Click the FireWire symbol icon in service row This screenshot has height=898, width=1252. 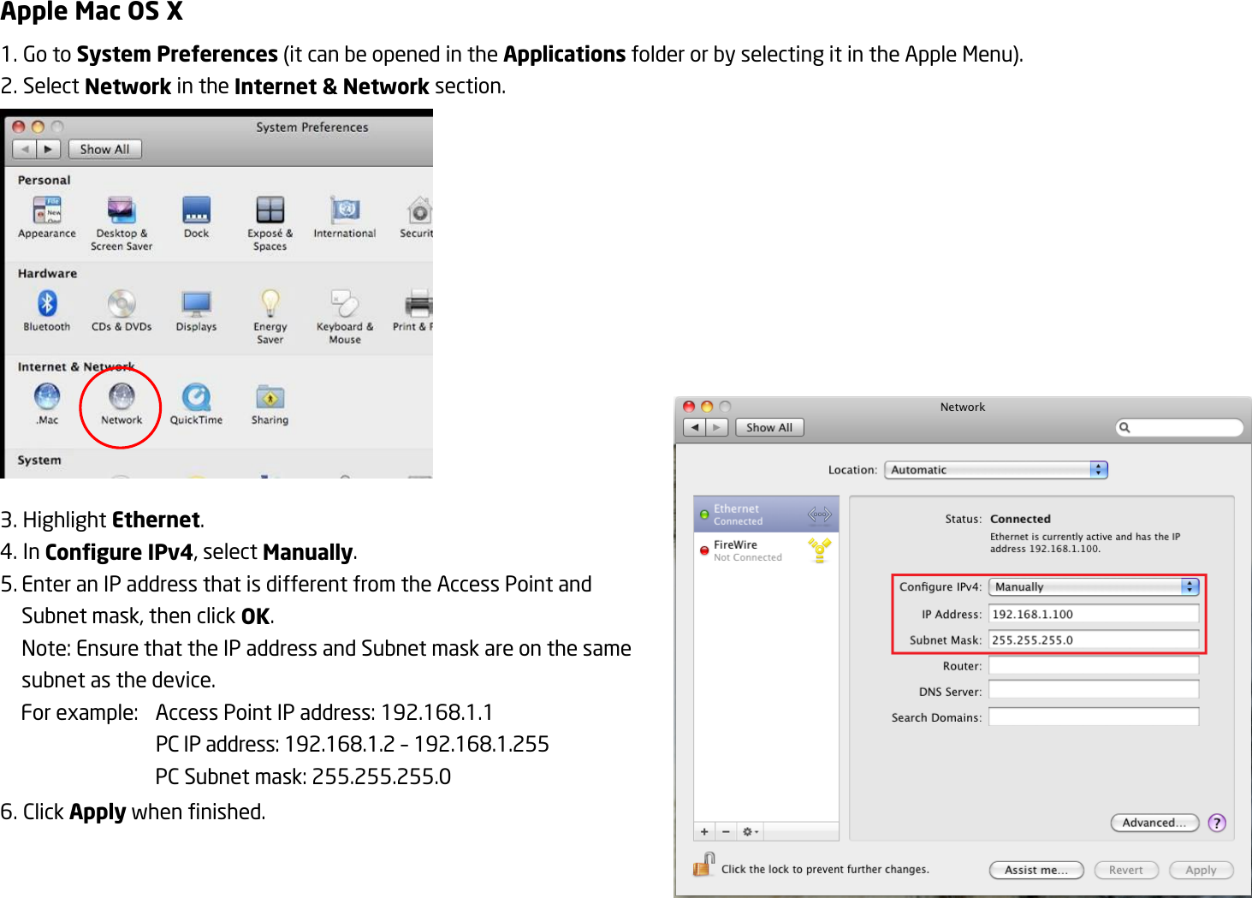click(819, 550)
